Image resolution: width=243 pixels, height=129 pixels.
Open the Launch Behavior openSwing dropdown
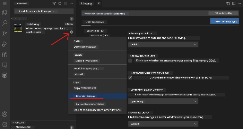163,101
